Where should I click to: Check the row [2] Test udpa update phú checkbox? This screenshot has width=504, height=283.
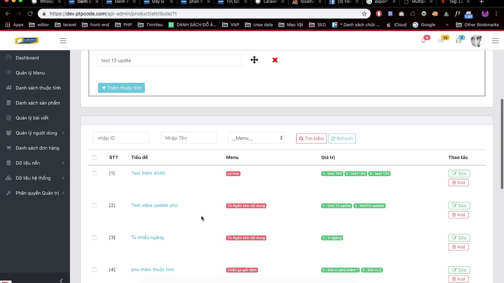pos(94,206)
